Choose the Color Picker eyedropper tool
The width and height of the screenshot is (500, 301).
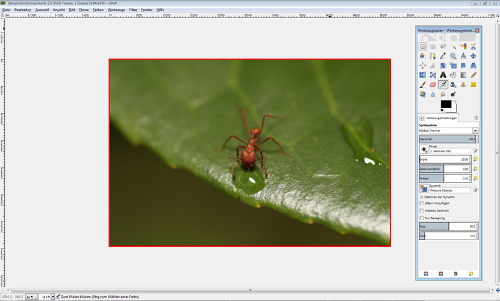(443, 55)
